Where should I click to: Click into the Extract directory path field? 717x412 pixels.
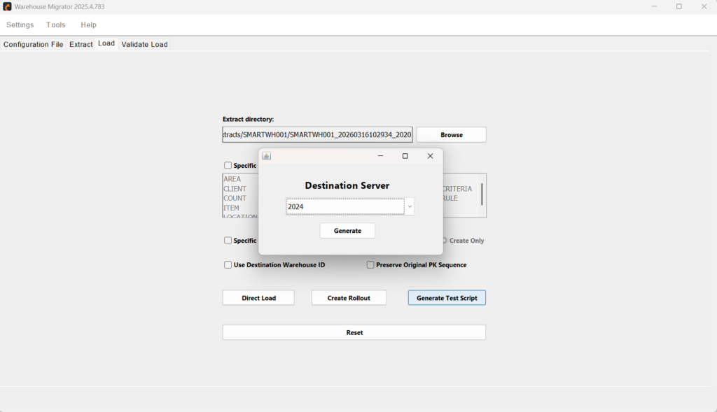[x=317, y=135]
